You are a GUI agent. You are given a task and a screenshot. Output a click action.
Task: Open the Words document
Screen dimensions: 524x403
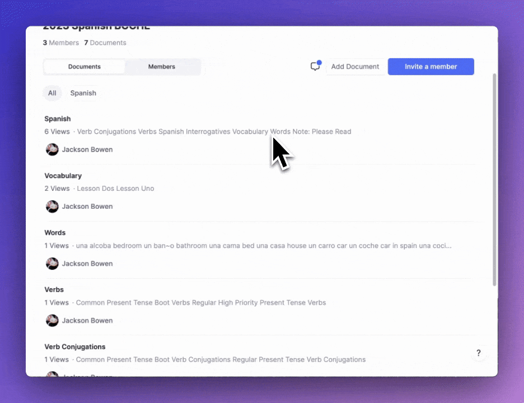pyautogui.click(x=55, y=233)
